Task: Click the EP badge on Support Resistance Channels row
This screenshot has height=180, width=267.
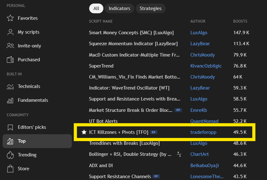Action: [156, 176]
